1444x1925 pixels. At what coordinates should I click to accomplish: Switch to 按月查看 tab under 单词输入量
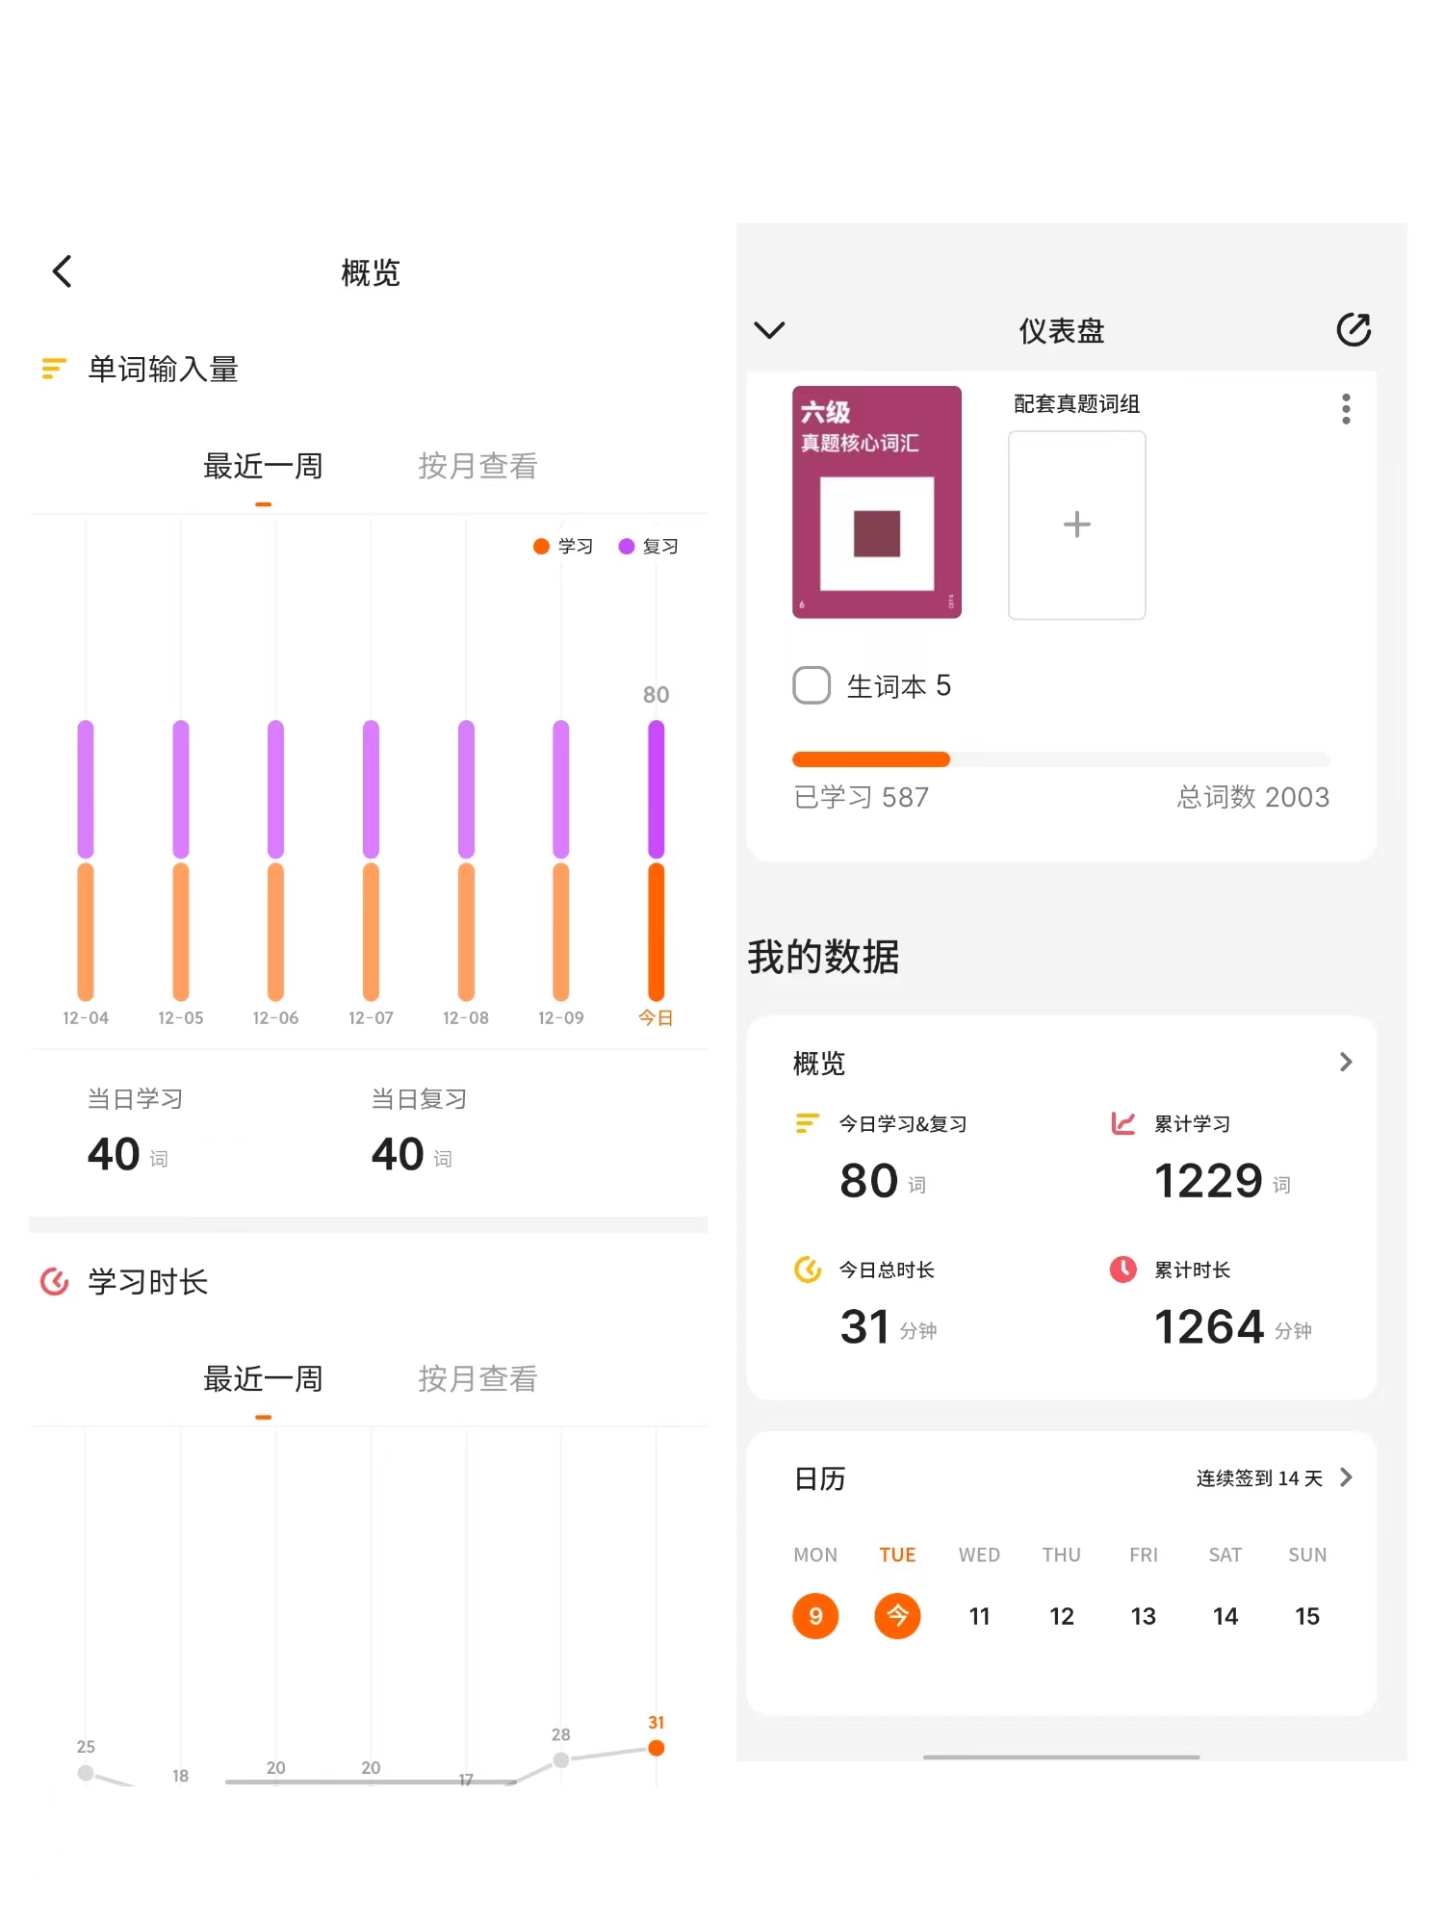click(x=477, y=467)
